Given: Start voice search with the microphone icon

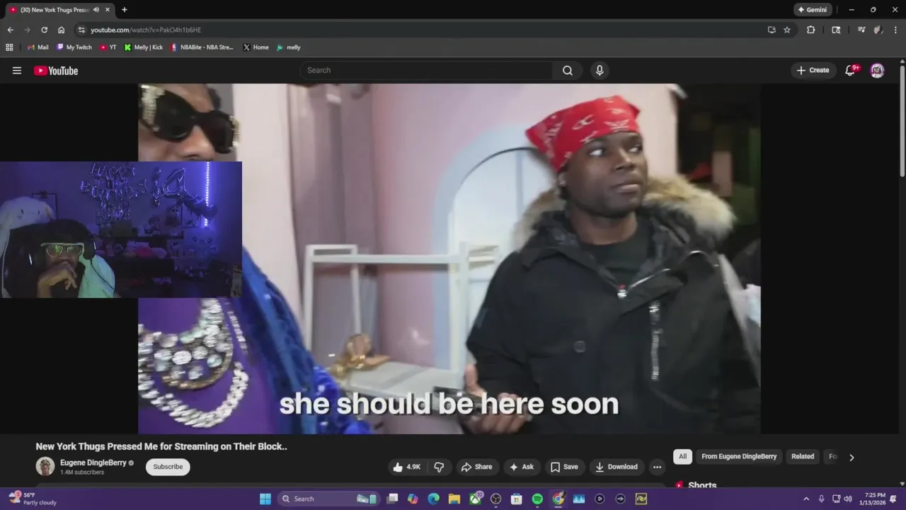Looking at the screenshot, I should coord(600,70).
